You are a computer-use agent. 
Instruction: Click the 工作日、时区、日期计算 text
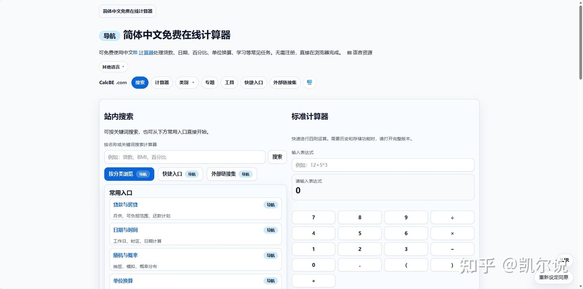137,241
